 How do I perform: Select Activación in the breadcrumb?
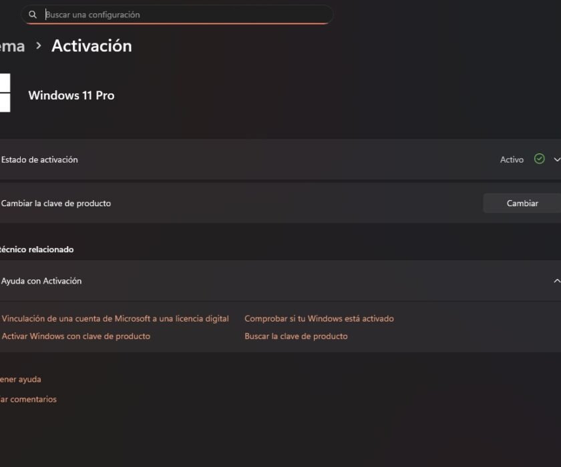click(91, 45)
